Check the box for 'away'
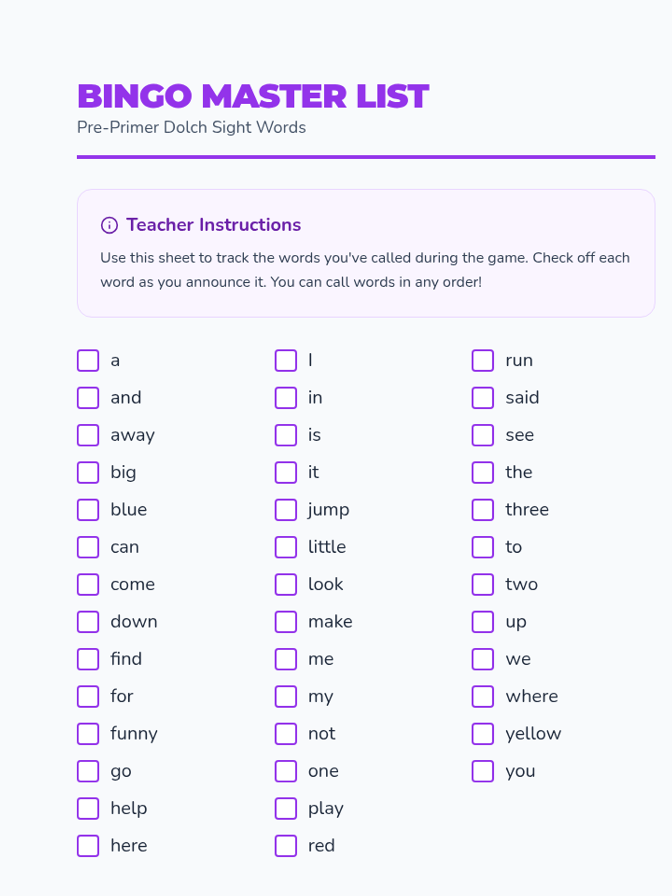 88,435
